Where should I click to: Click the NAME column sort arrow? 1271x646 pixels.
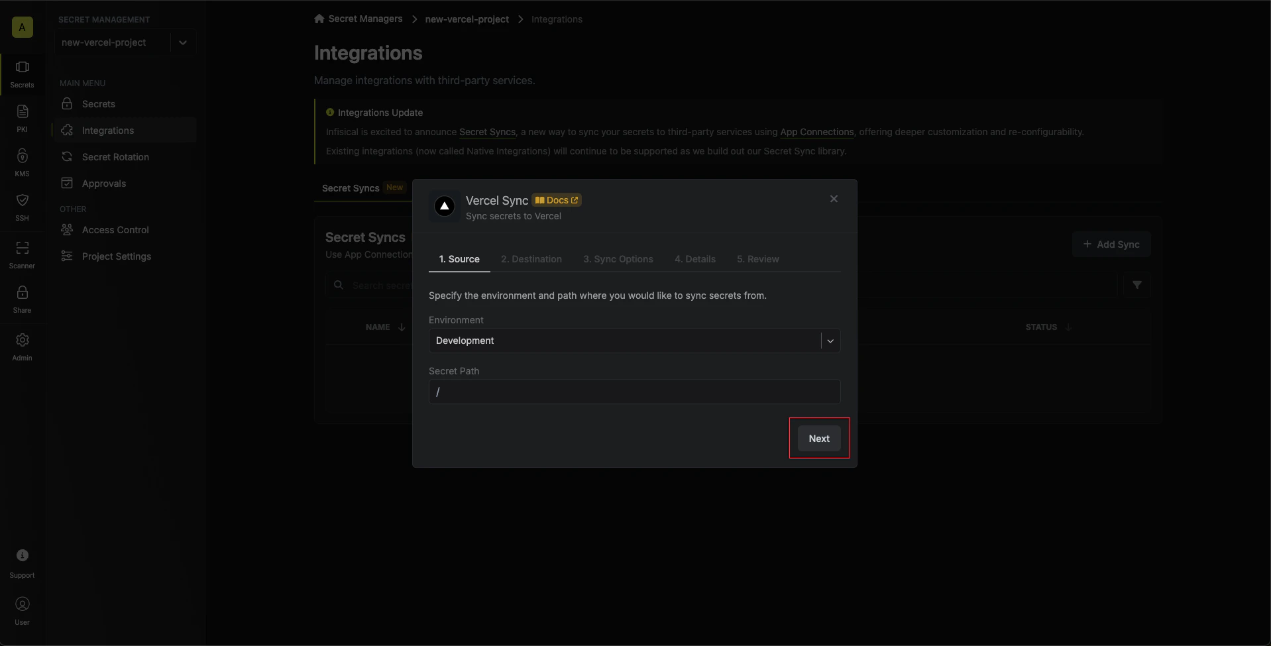[x=402, y=327]
